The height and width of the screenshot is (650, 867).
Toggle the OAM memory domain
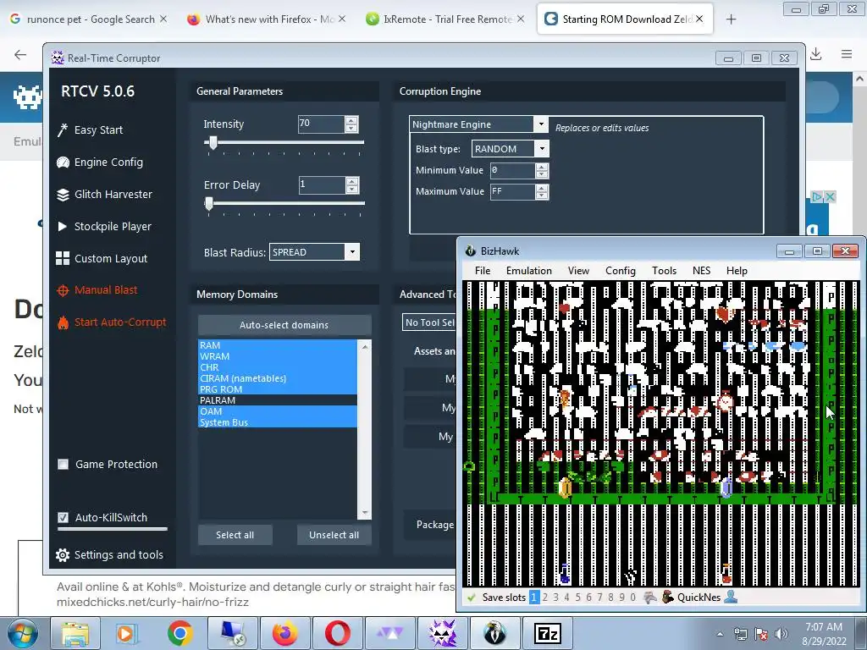[x=278, y=411]
